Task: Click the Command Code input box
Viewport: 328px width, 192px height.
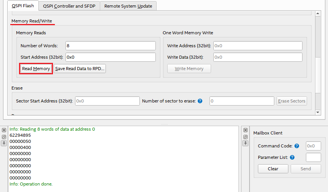Action: pyautogui.click(x=313, y=146)
